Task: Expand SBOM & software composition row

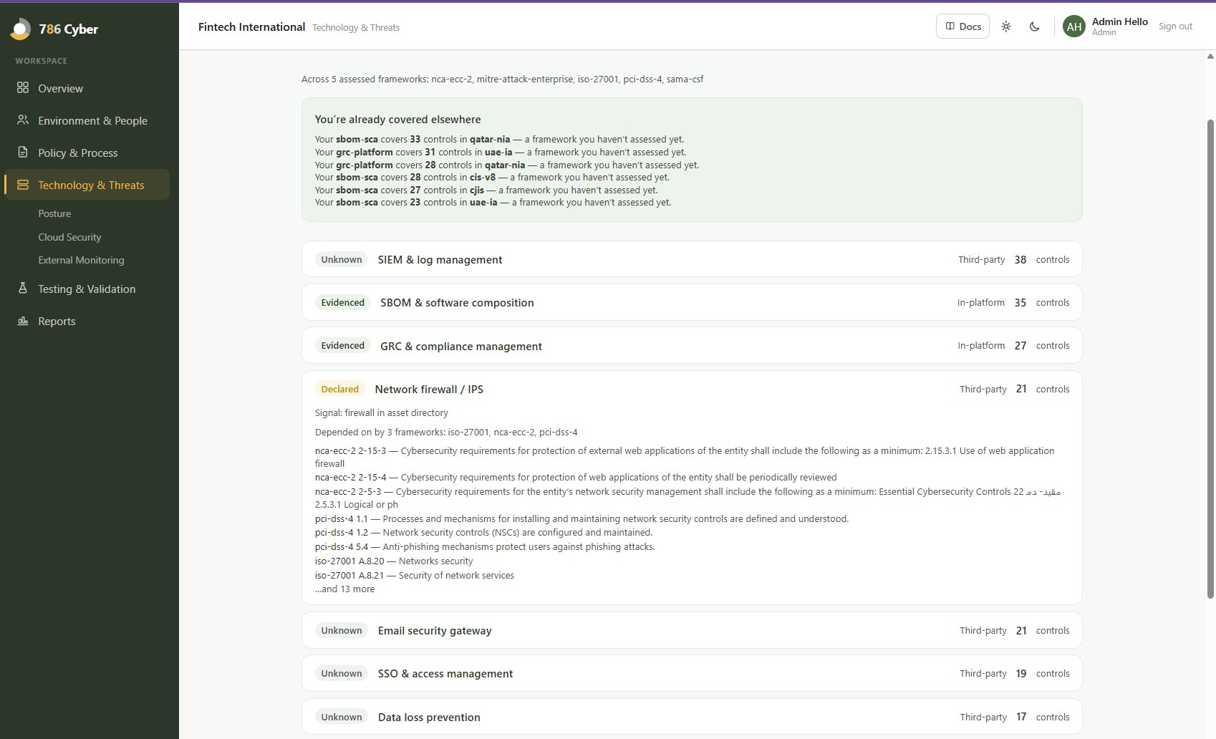Action: tap(692, 302)
